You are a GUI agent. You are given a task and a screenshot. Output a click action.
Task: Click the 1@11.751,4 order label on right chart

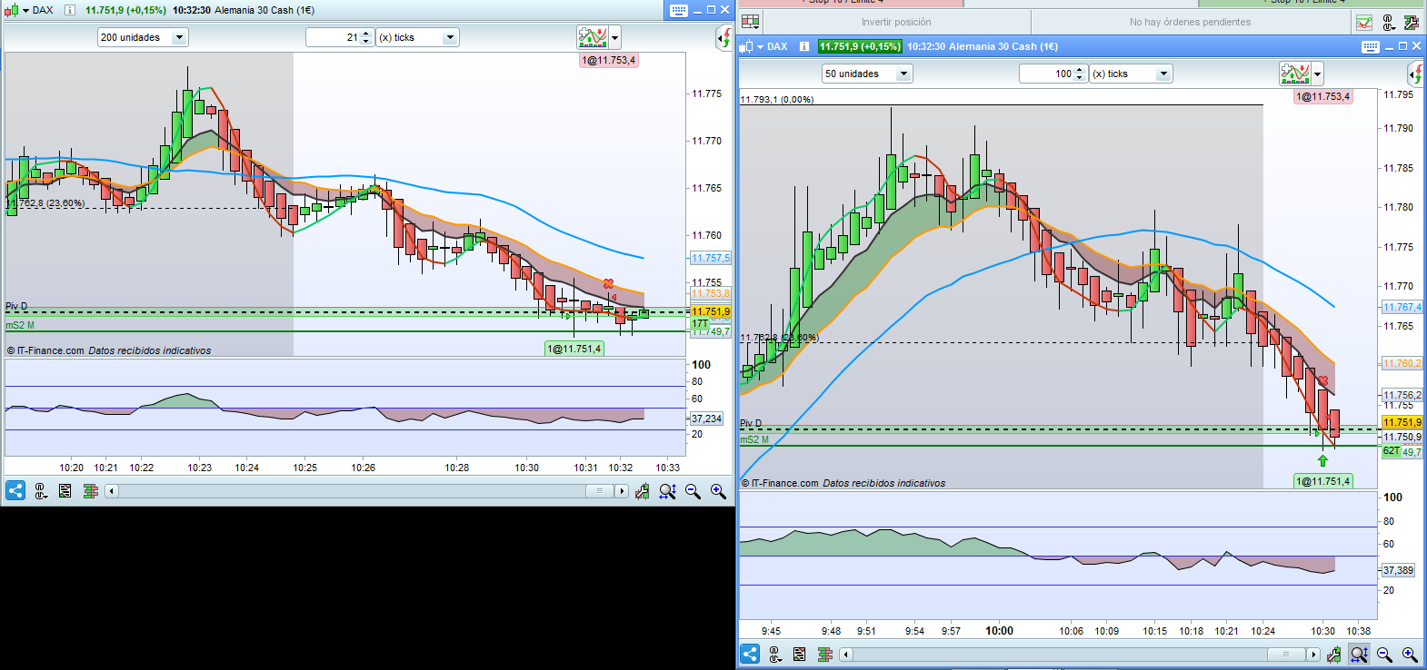[x=1322, y=481]
